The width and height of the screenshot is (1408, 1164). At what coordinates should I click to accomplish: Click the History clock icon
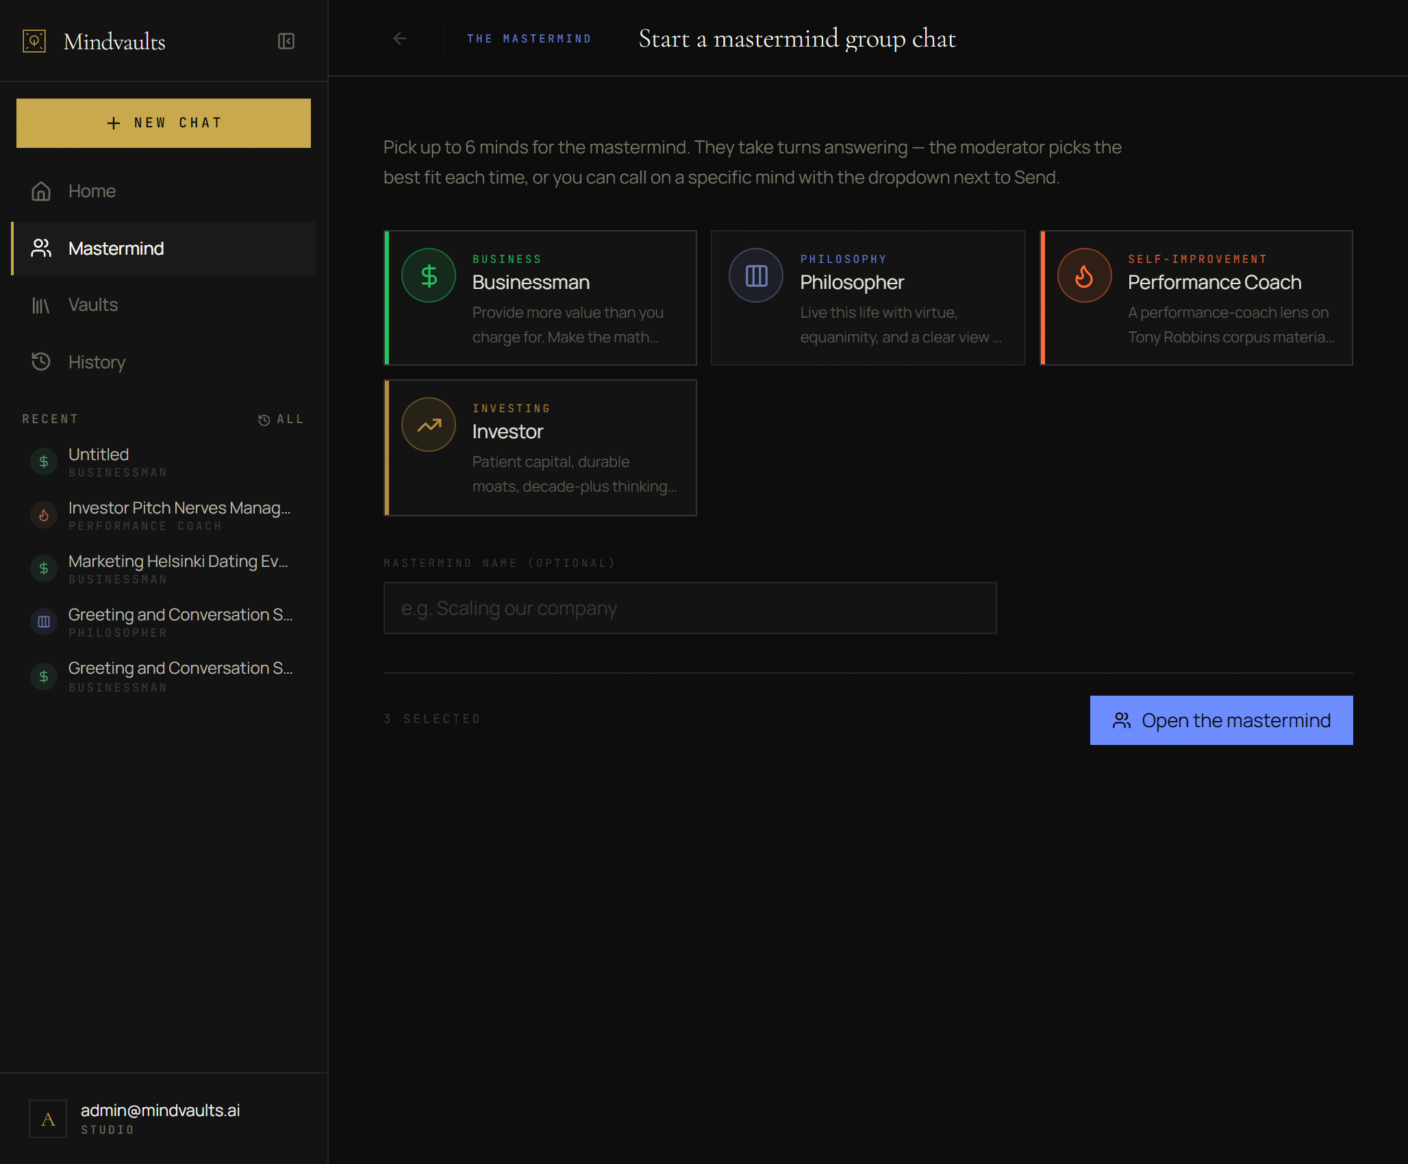click(x=41, y=362)
